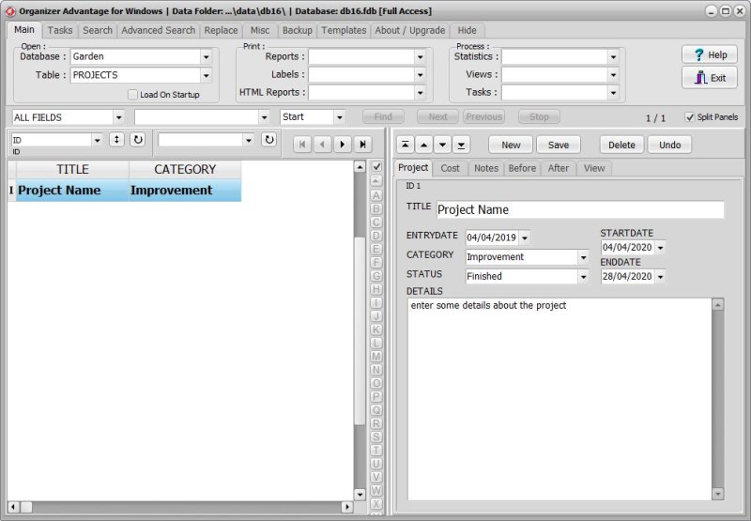Open the Before record tab
Screen dimensions: 751x521
click(x=522, y=168)
